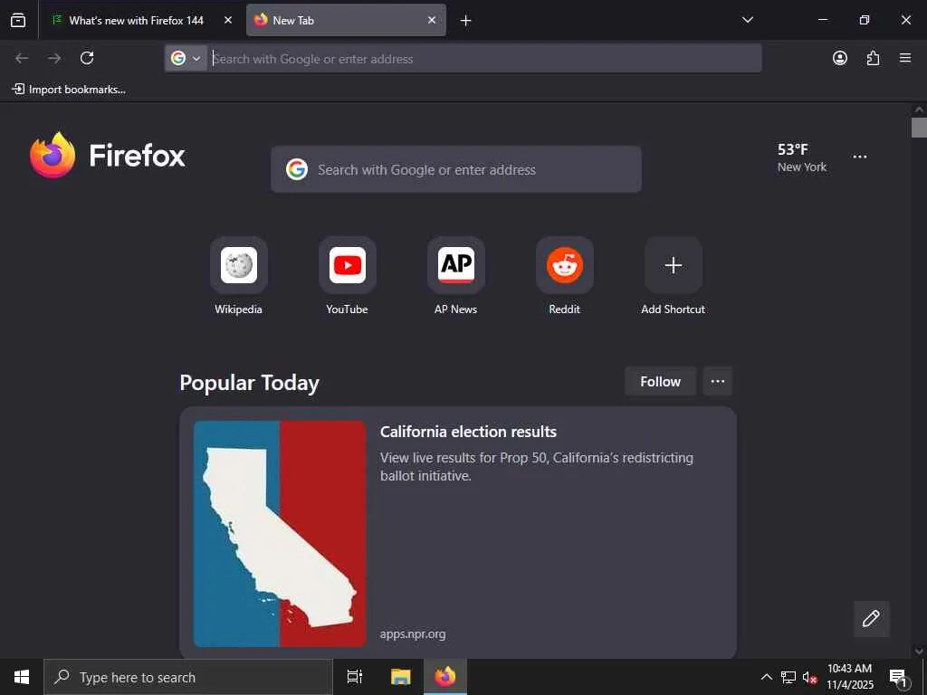The width and height of the screenshot is (927, 695).
Task: Show hidden system tray icons
Action: [766, 677]
